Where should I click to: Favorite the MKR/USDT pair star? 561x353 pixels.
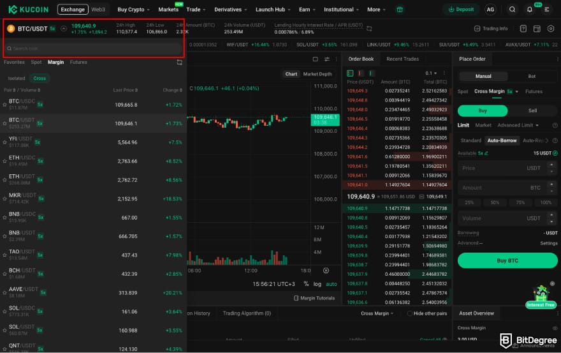click(x=4, y=199)
